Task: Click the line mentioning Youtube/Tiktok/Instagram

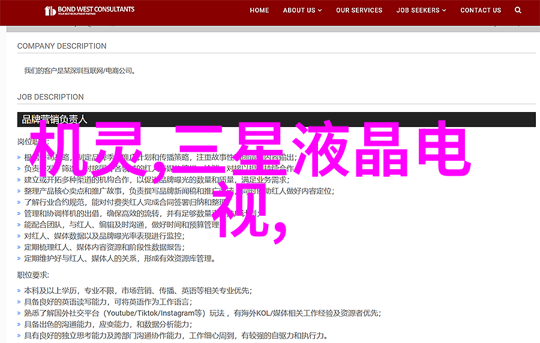Action: pyautogui.click(x=203, y=313)
